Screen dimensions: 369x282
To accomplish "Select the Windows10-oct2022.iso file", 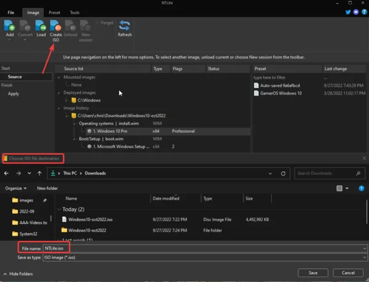I will (87, 219).
